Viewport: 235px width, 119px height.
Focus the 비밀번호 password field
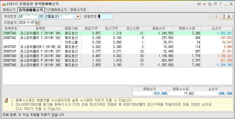click(105, 17)
